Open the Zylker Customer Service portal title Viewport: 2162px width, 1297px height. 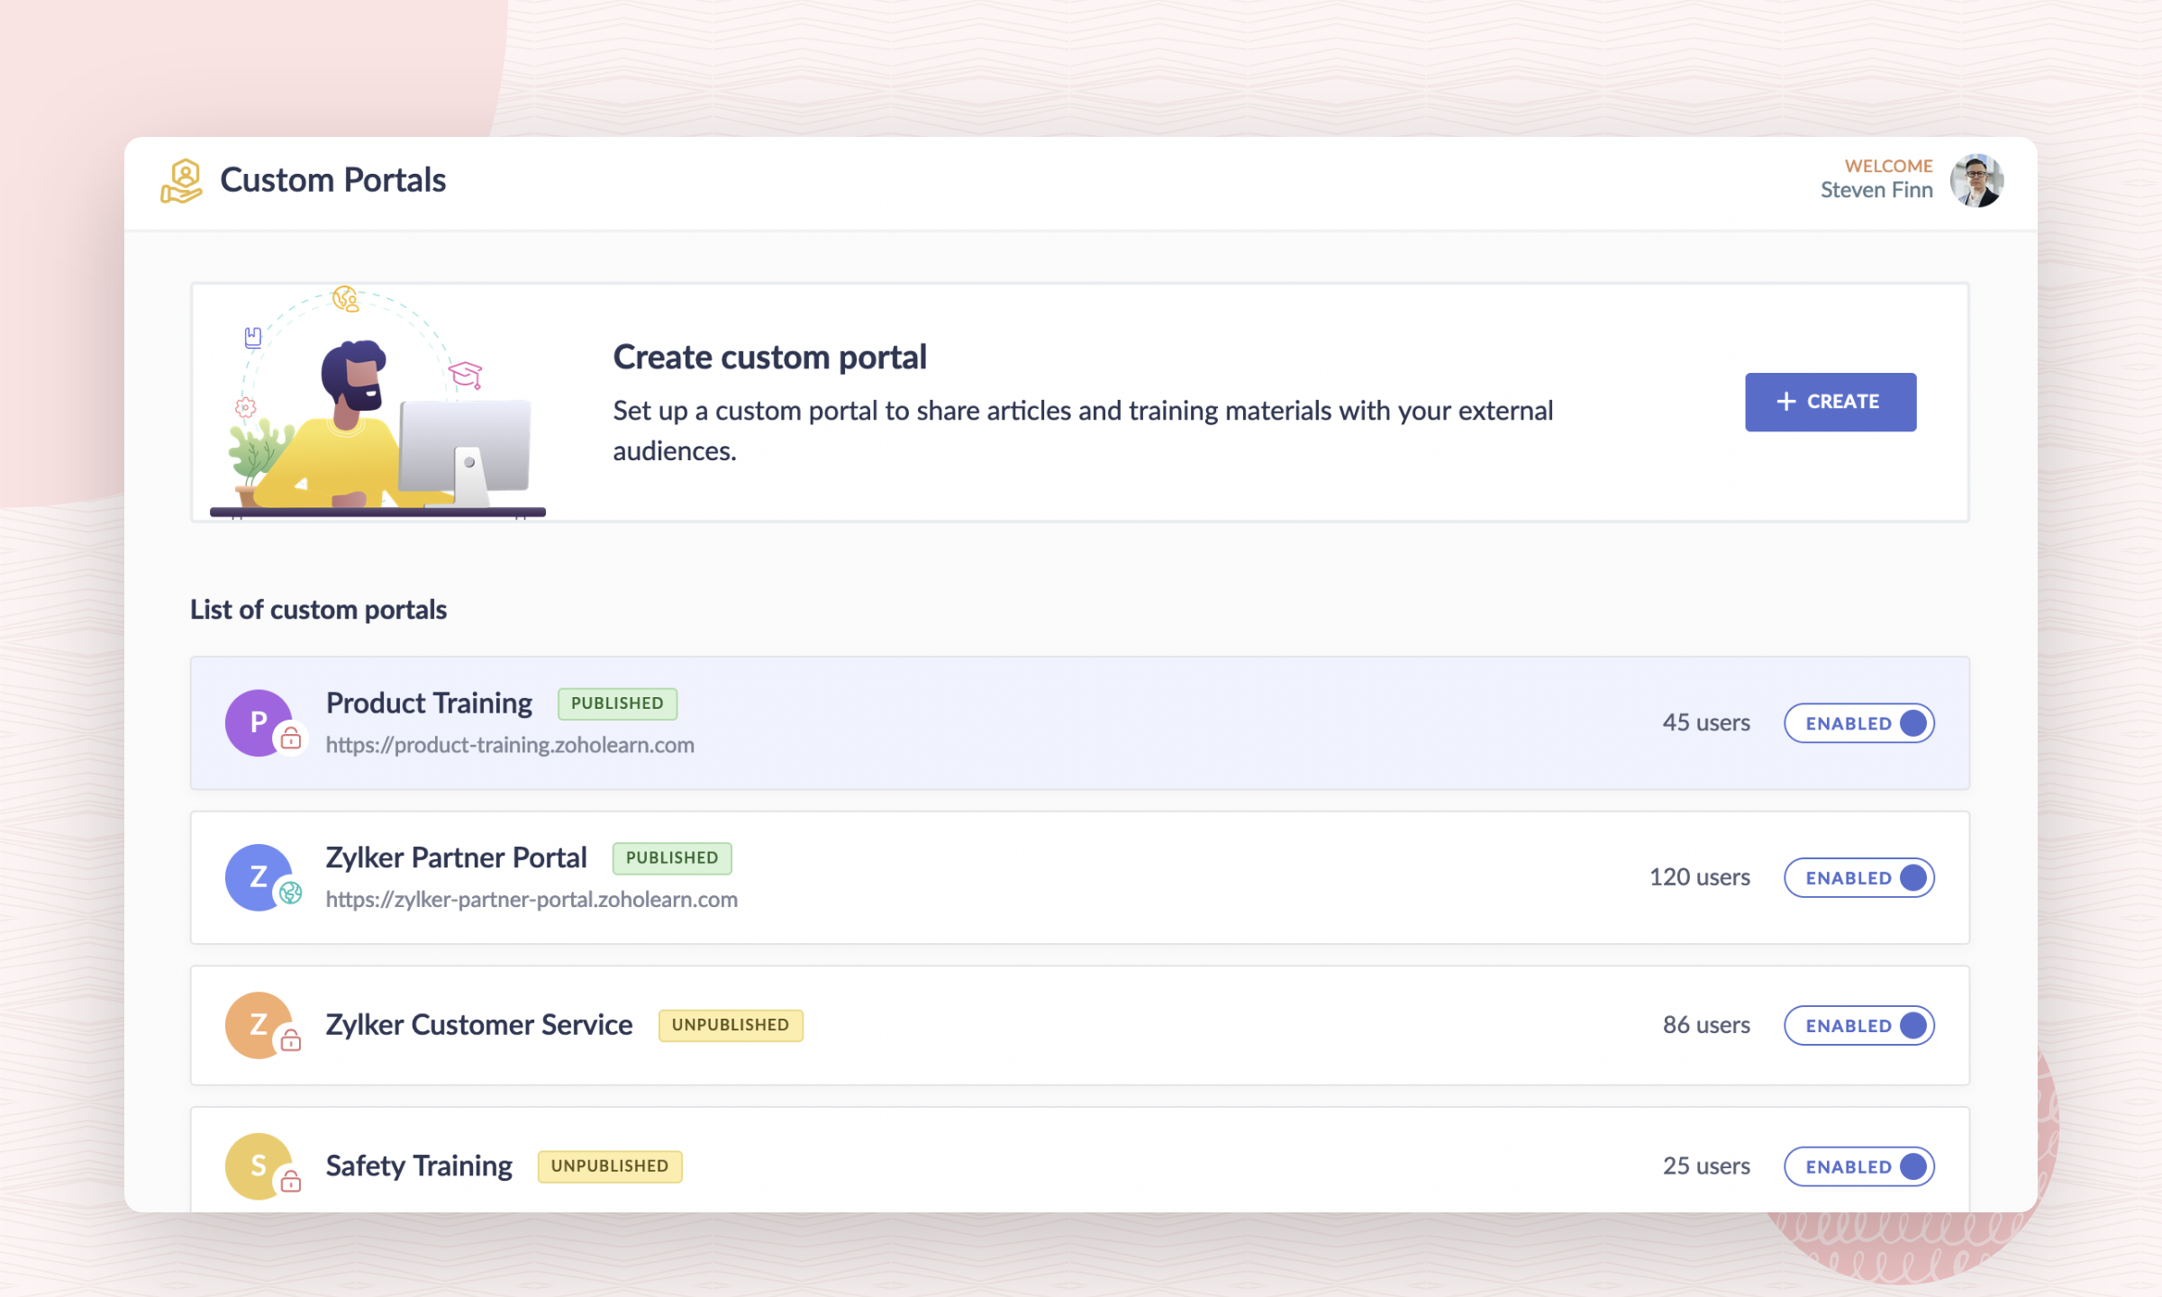[x=479, y=1025]
